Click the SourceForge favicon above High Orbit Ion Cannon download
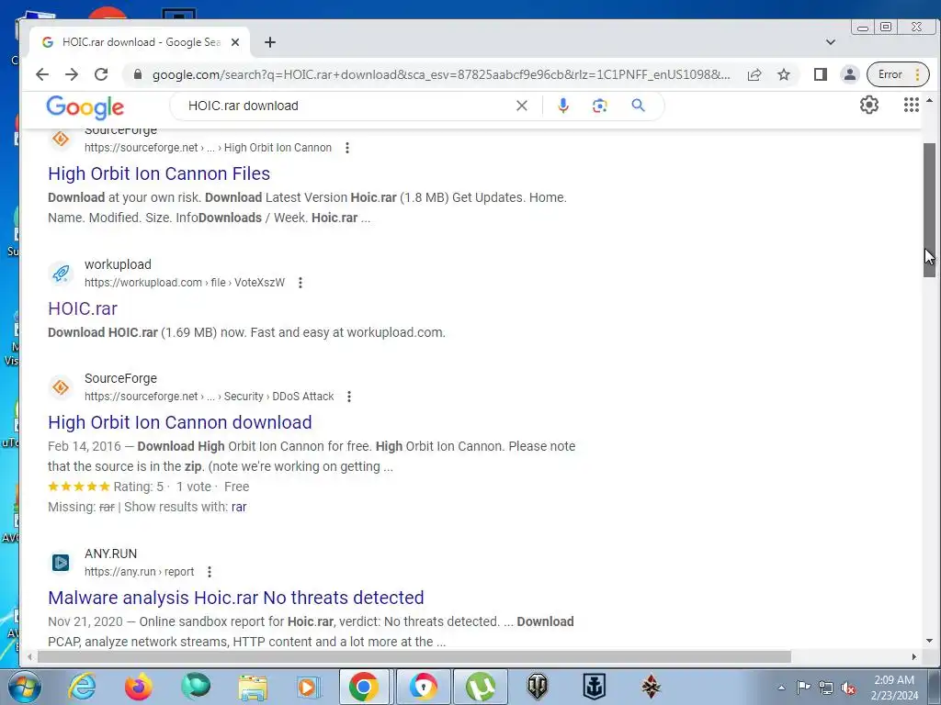Image resolution: width=941 pixels, height=705 pixels. [61, 387]
